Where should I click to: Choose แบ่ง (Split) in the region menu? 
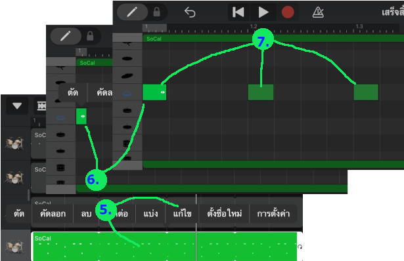(150, 213)
